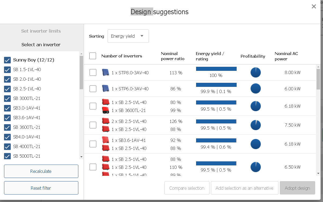Click the profitability pie in the SB 3600TL-21 suggestion row
Image resolution: width=323 pixels, height=202 pixels.
256,106
